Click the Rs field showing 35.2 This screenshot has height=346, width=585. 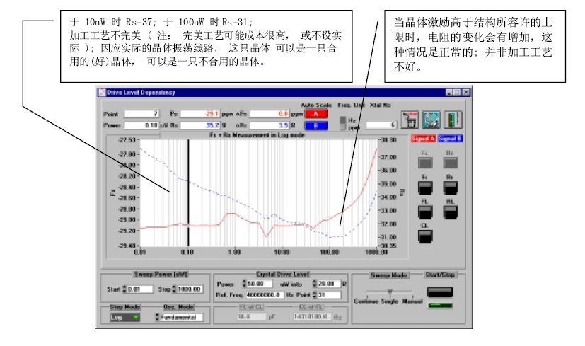pos(200,126)
